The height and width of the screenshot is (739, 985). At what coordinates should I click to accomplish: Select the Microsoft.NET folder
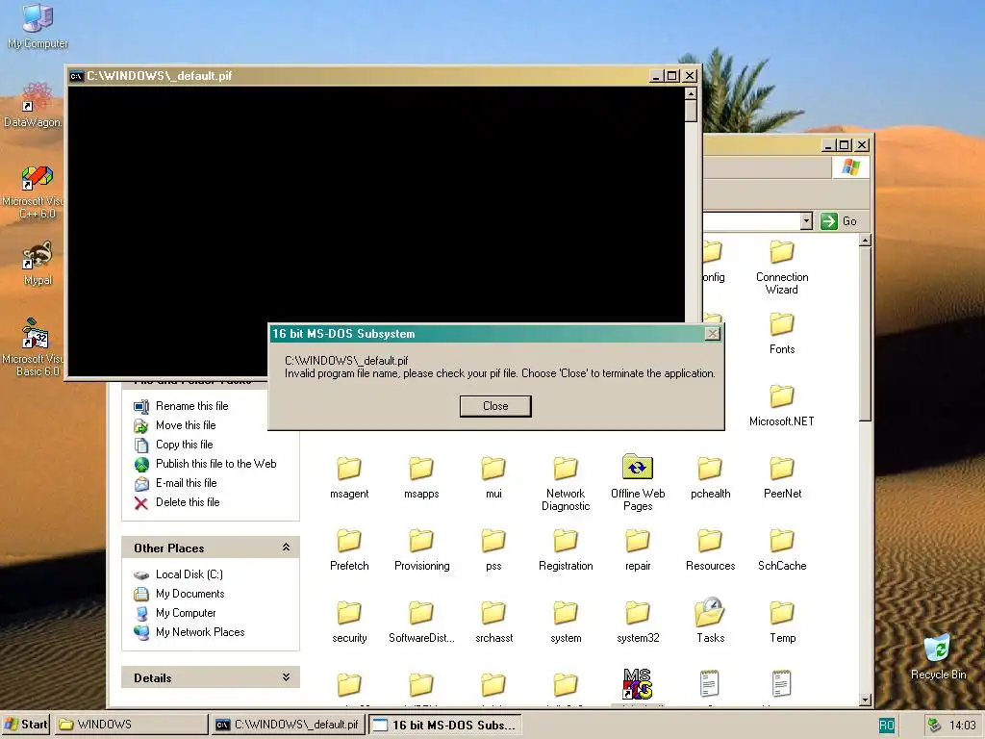781,405
